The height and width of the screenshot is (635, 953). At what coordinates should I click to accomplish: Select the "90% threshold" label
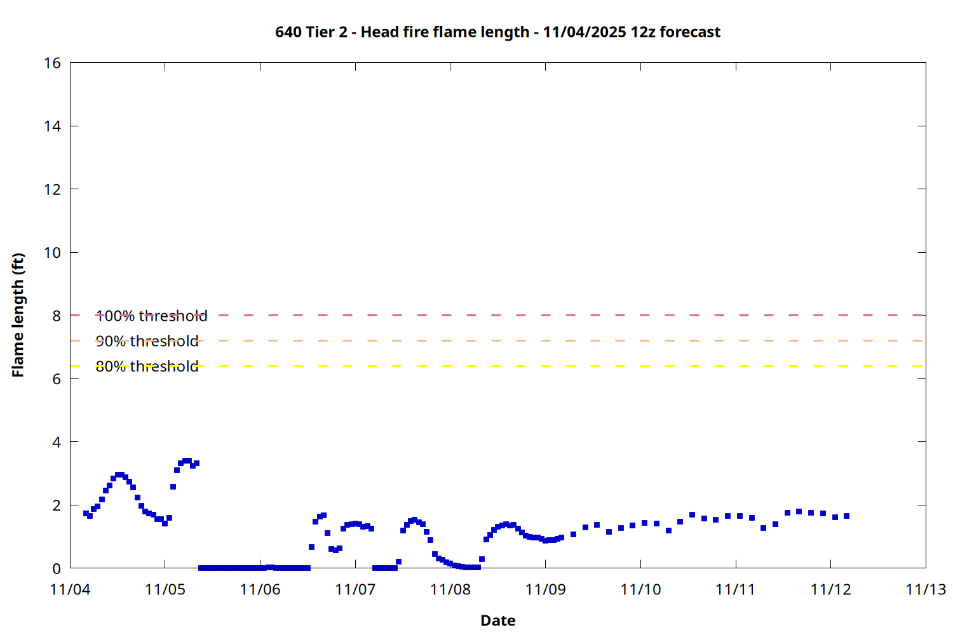(x=147, y=341)
